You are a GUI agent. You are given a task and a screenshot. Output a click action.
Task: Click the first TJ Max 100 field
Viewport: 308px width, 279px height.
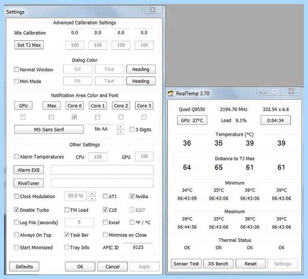pyautogui.click(x=74, y=45)
